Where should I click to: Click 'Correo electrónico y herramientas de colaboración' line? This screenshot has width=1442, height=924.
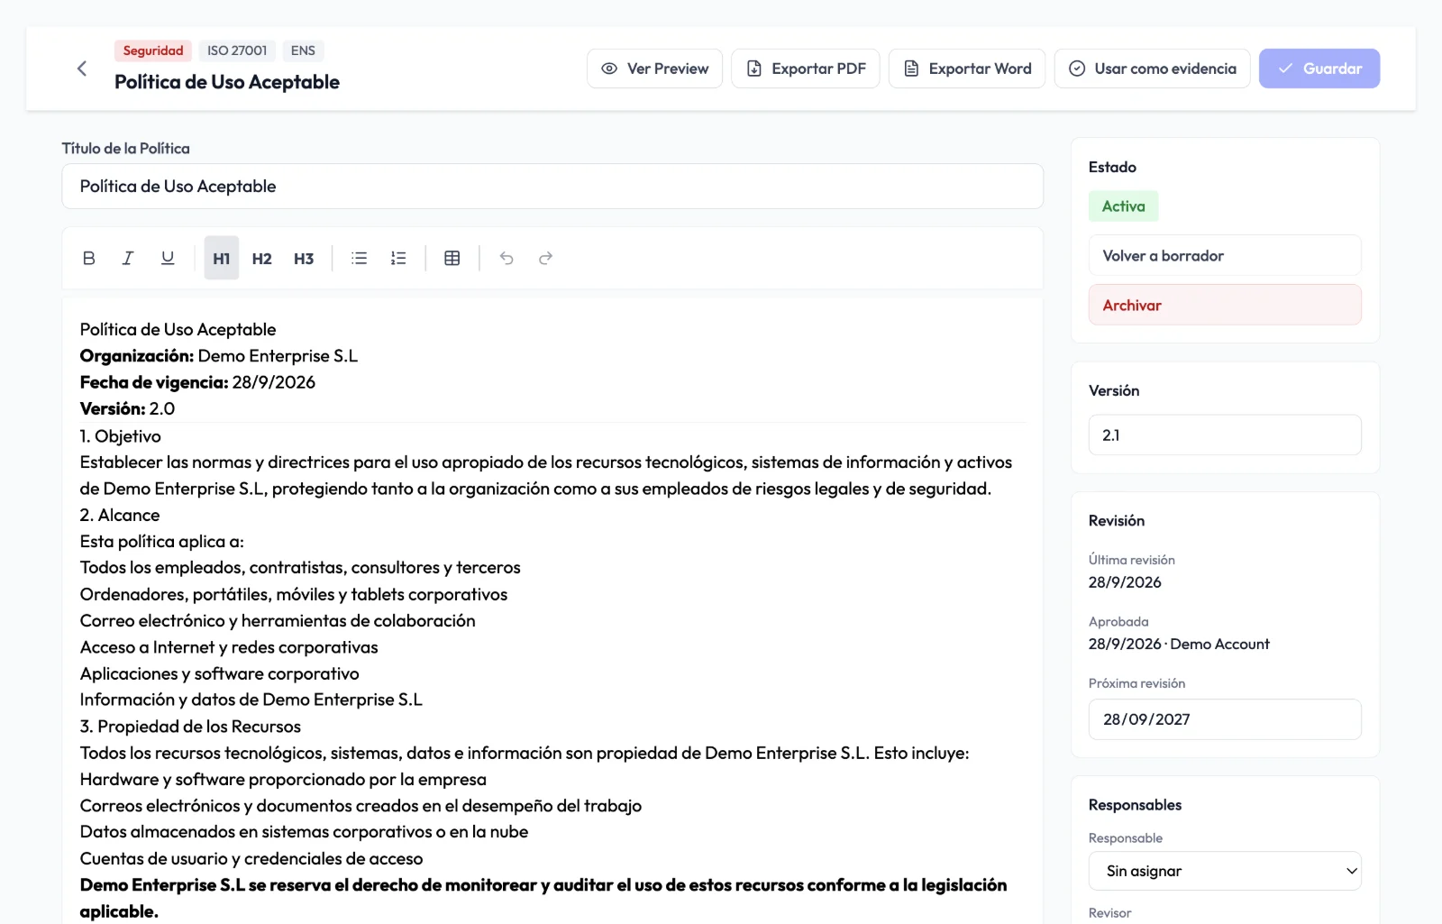pos(278,621)
